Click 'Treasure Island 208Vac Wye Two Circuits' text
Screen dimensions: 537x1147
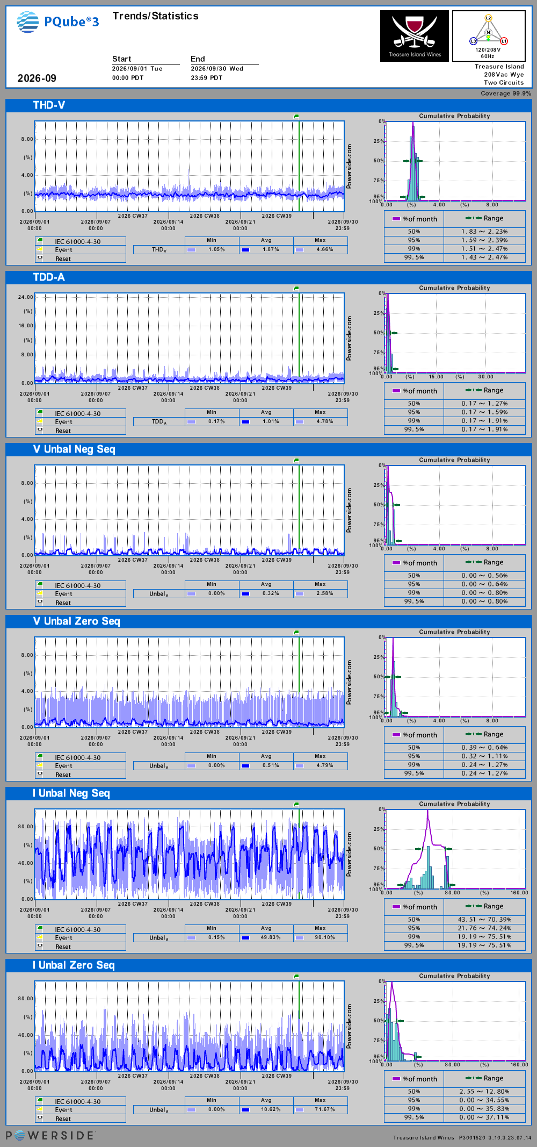pyautogui.click(x=499, y=75)
